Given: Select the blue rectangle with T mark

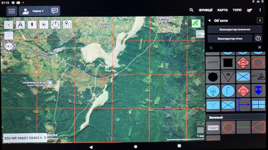Looking at the screenshot, I should point(213,105).
